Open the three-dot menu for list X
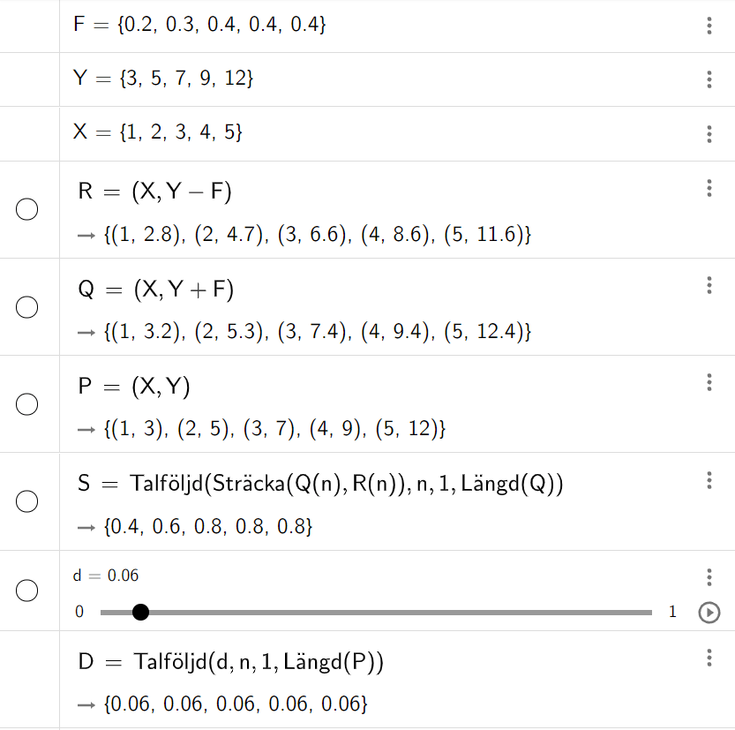The width and height of the screenshot is (735, 730). point(709,133)
